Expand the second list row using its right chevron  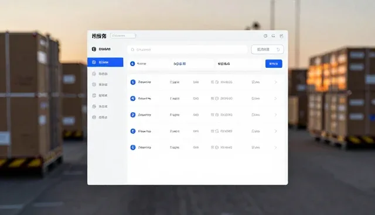[x=275, y=98]
